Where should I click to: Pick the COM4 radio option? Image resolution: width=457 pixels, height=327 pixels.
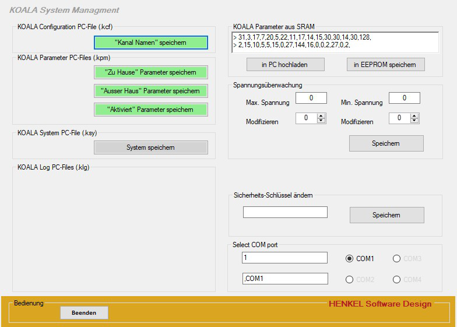[396, 280]
